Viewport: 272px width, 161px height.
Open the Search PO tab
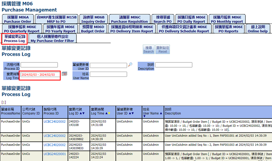click(x=163, y=19)
